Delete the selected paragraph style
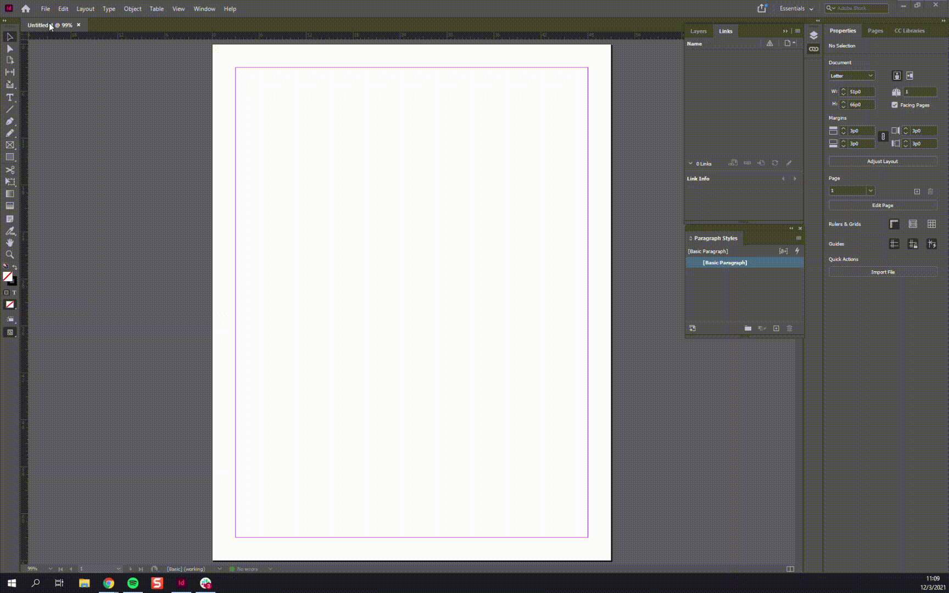 click(790, 328)
